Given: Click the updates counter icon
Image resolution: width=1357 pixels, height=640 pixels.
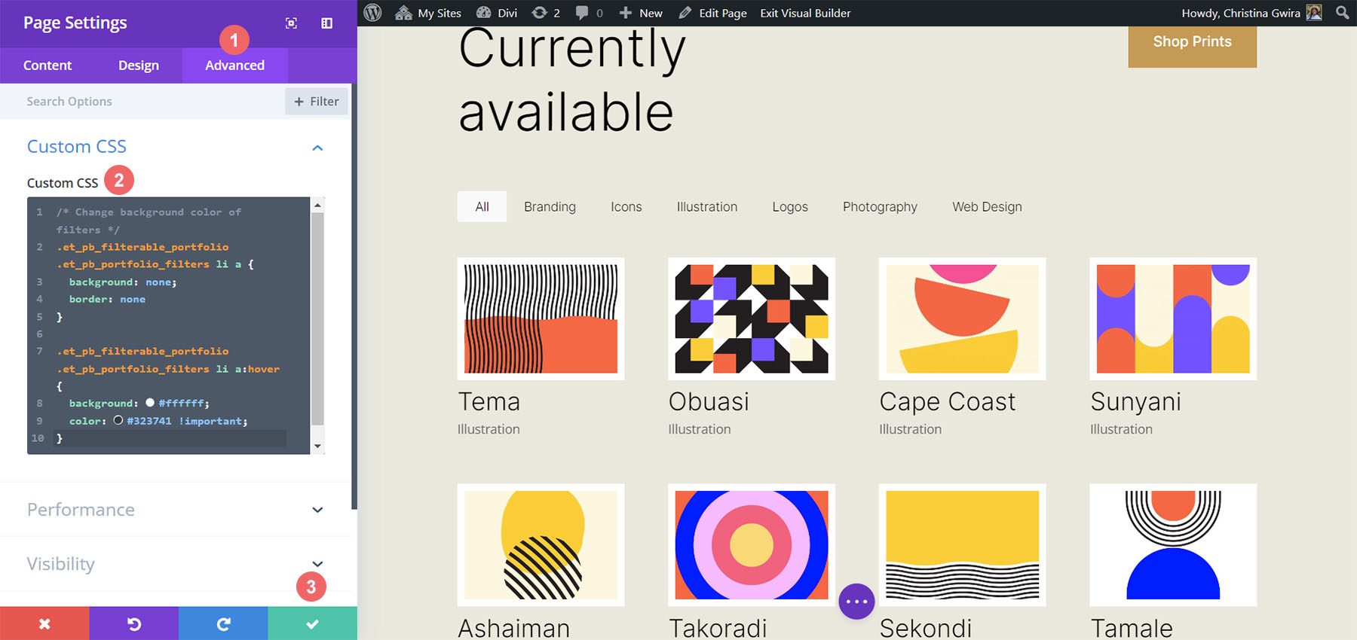Looking at the screenshot, I should pyautogui.click(x=546, y=13).
